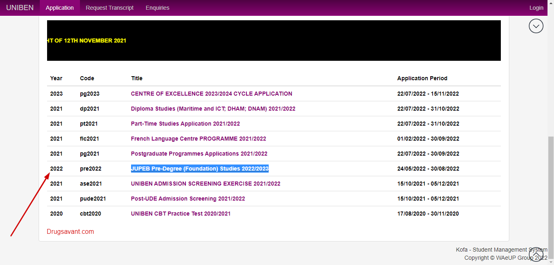Click Login in the top bar

[x=536, y=8]
